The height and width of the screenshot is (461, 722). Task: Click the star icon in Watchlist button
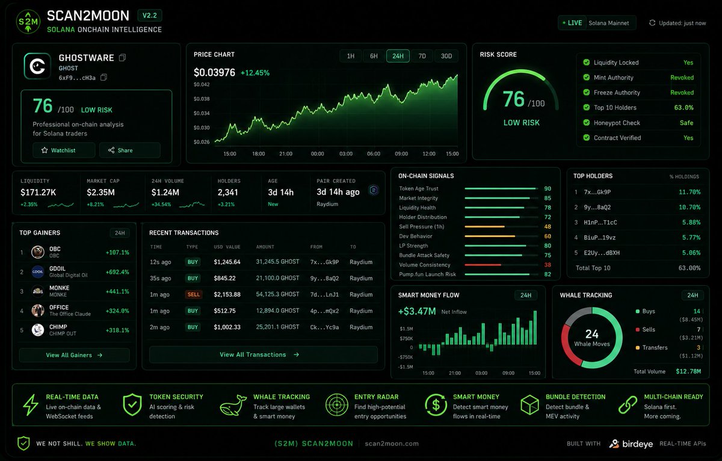[45, 150]
